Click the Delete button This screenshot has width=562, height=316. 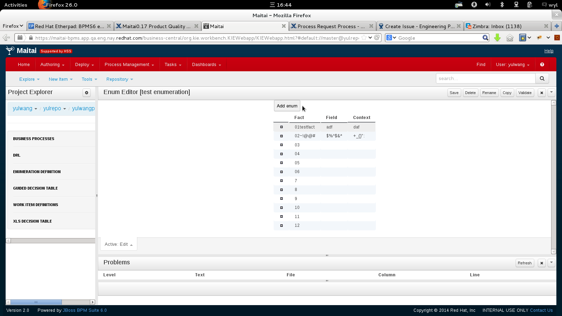(470, 93)
